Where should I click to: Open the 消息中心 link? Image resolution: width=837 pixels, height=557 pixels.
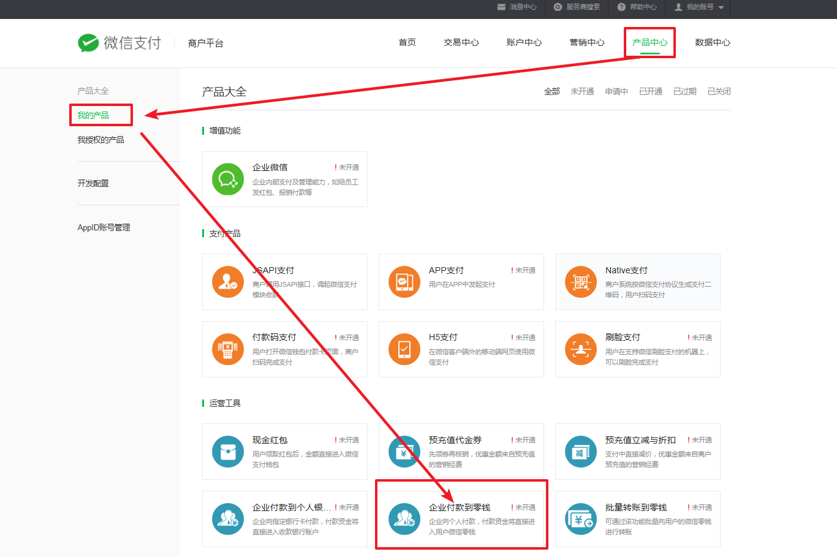[x=523, y=7]
